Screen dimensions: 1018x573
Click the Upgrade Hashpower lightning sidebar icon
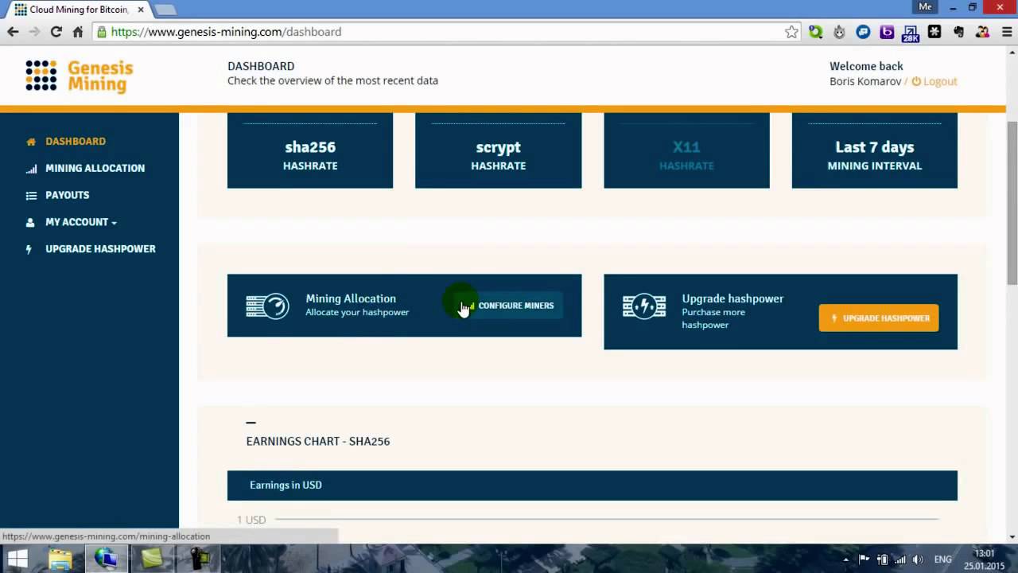[x=29, y=249]
